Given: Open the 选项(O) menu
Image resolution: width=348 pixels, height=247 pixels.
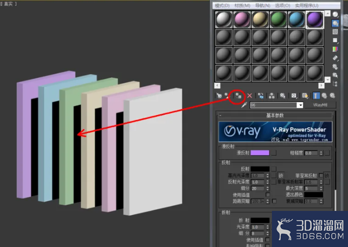Looking at the screenshot, I should coord(283,6).
